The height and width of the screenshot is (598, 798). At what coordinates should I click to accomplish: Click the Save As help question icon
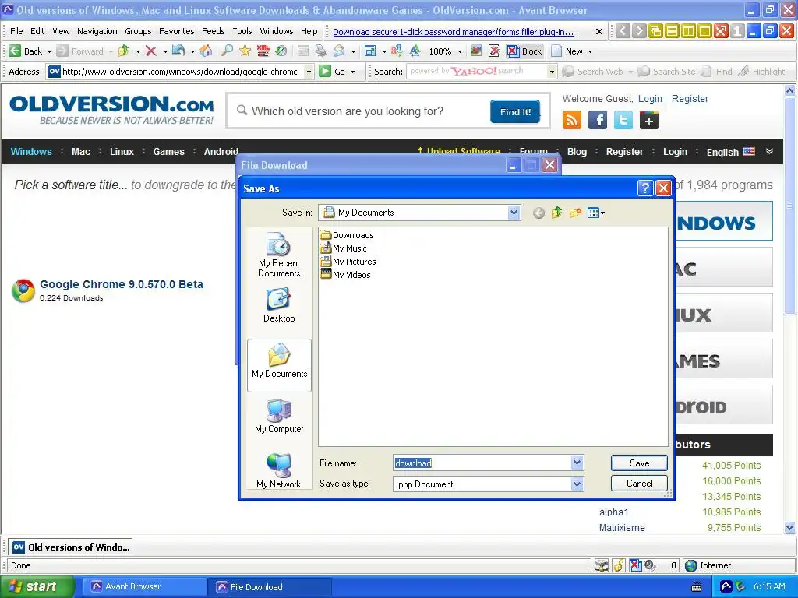[x=644, y=188]
